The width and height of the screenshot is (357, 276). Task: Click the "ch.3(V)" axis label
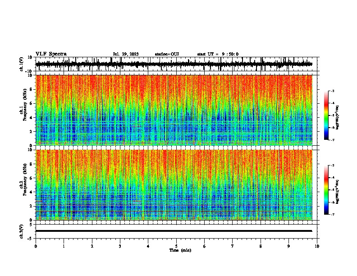pos(21,231)
